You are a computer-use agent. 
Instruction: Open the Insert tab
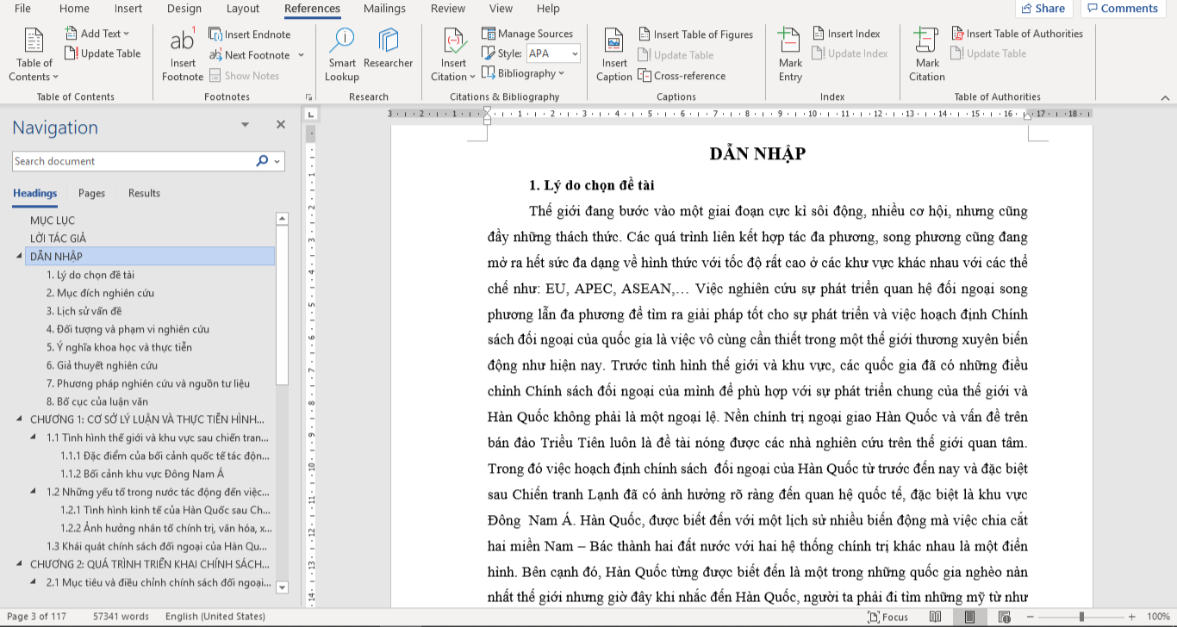(x=128, y=9)
